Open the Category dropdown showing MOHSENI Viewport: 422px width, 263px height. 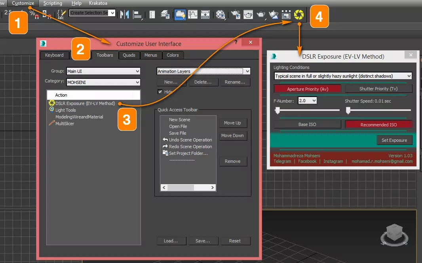(x=103, y=82)
